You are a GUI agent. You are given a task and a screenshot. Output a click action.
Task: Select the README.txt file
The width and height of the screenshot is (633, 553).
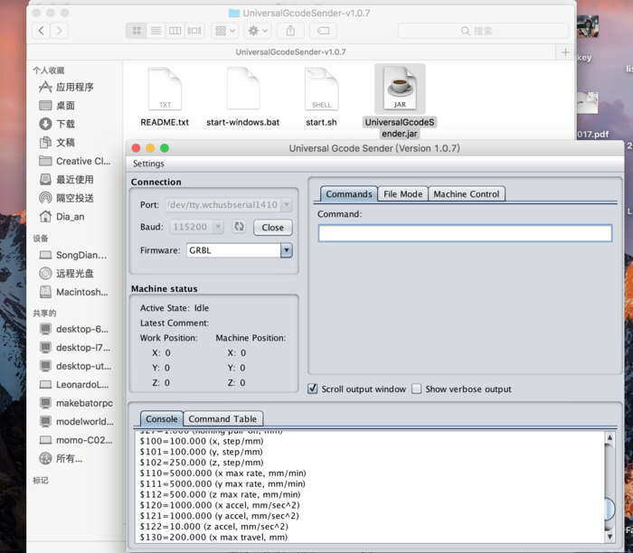(x=165, y=97)
